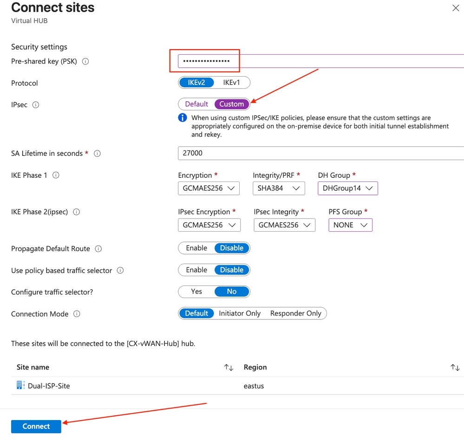The height and width of the screenshot is (441, 464).
Task: Open DH Group dropdown
Action: coord(348,188)
